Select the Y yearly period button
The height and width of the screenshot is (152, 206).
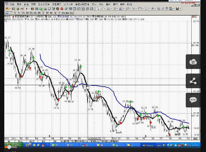59,13
